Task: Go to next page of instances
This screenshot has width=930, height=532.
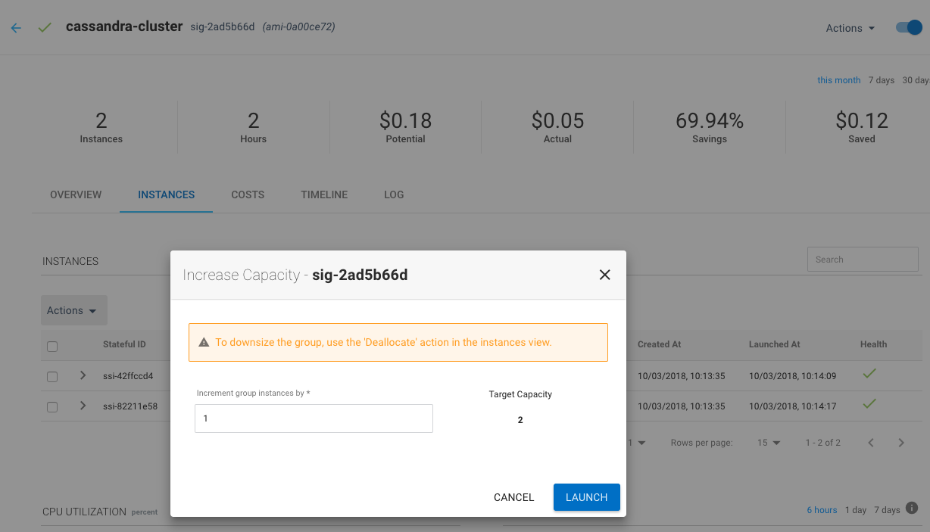Action: click(x=901, y=443)
